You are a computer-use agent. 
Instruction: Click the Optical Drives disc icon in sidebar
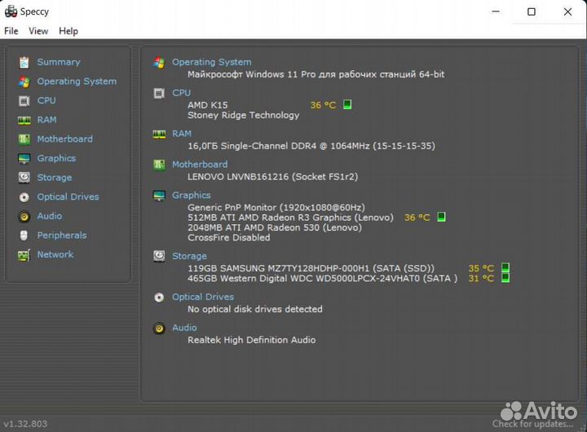tap(24, 197)
